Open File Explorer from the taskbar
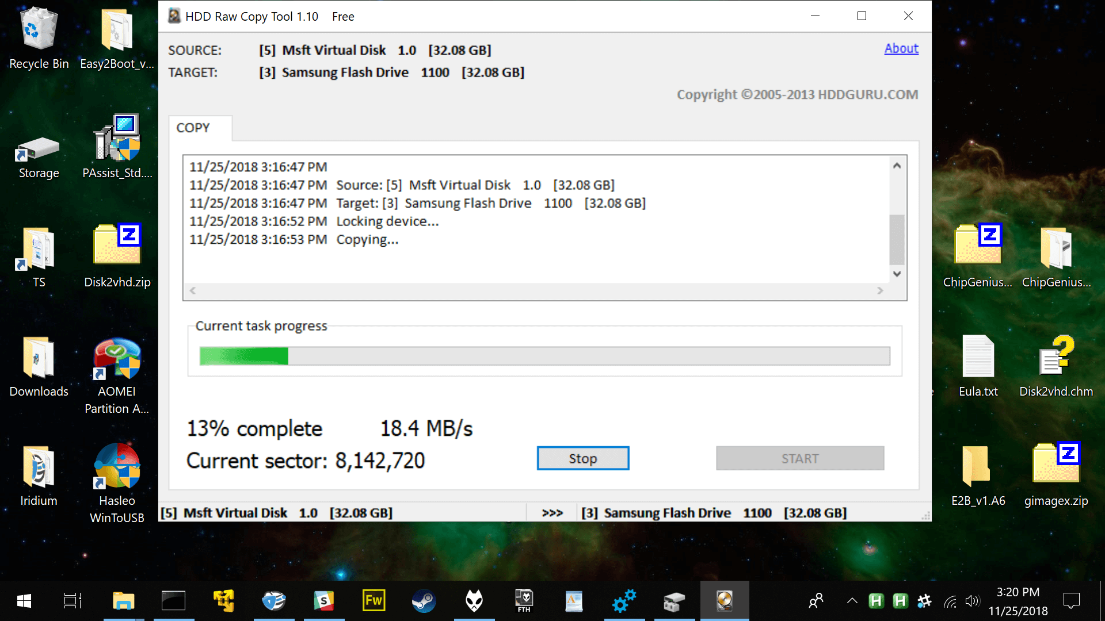The width and height of the screenshot is (1105, 621). pyautogui.click(x=123, y=601)
